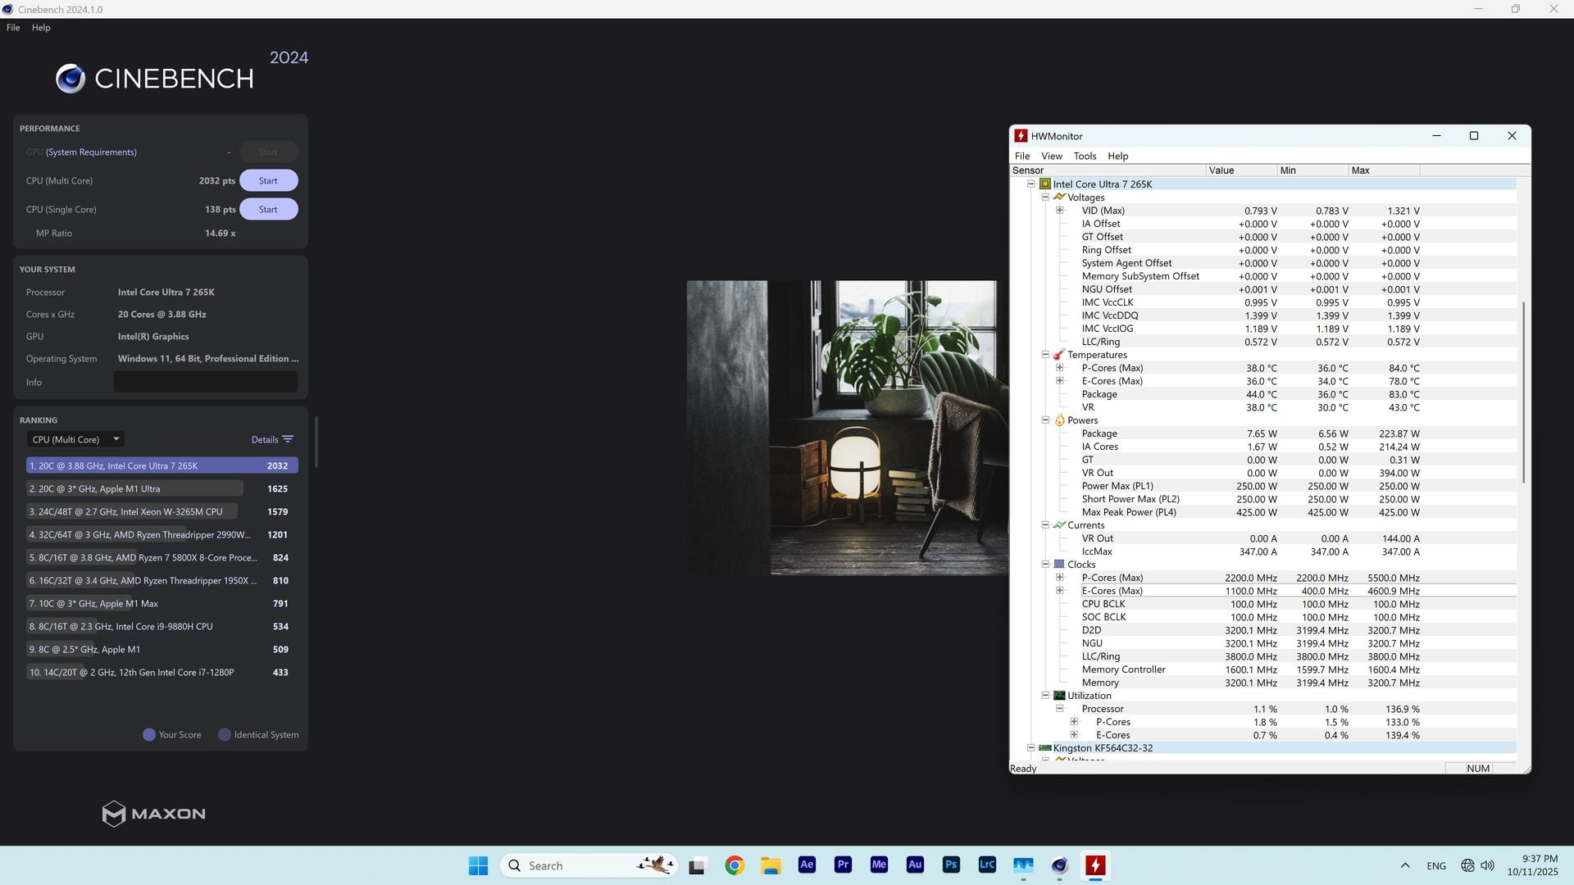
Task: Launch Adobe Premiere Pro taskbar icon
Action: tap(843, 865)
